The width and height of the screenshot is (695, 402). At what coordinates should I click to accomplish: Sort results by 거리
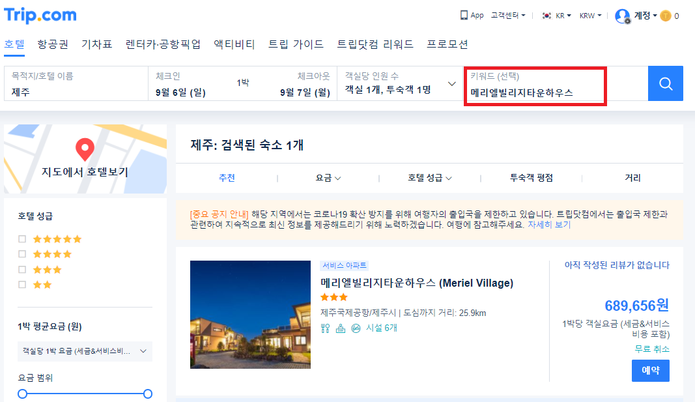click(x=632, y=178)
